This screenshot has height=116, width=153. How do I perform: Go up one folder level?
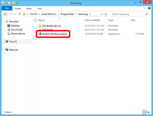click(x=19, y=14)
